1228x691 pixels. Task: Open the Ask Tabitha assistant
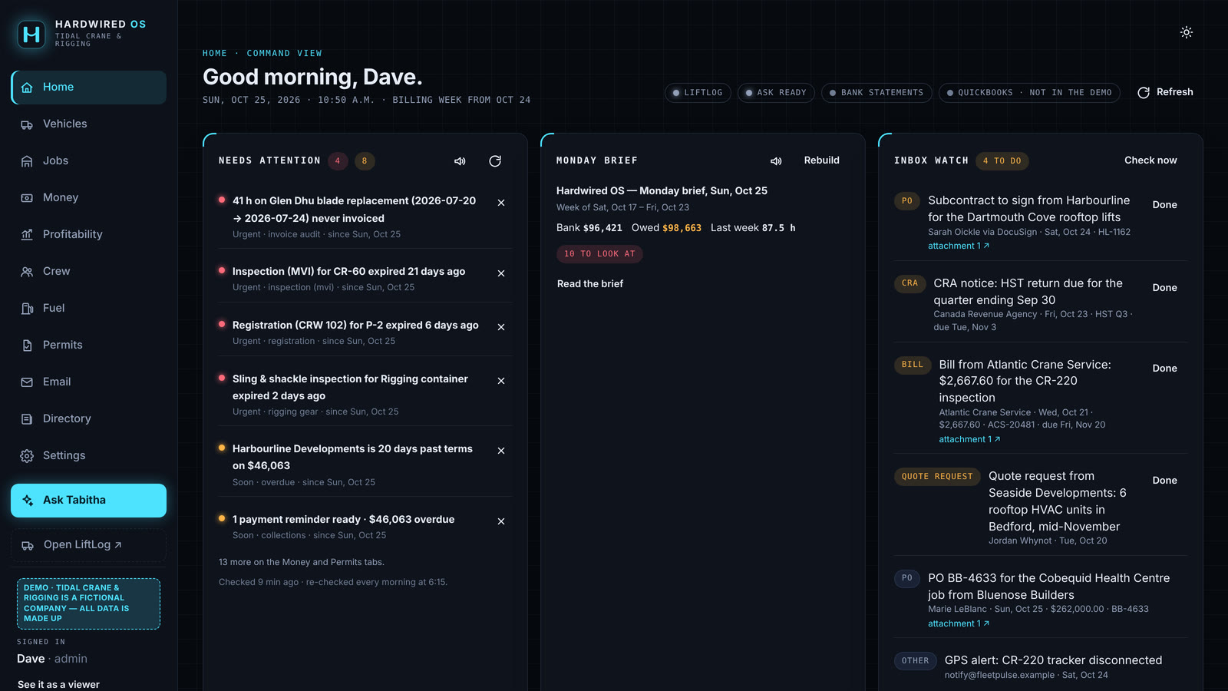click(x=88, y=501)
